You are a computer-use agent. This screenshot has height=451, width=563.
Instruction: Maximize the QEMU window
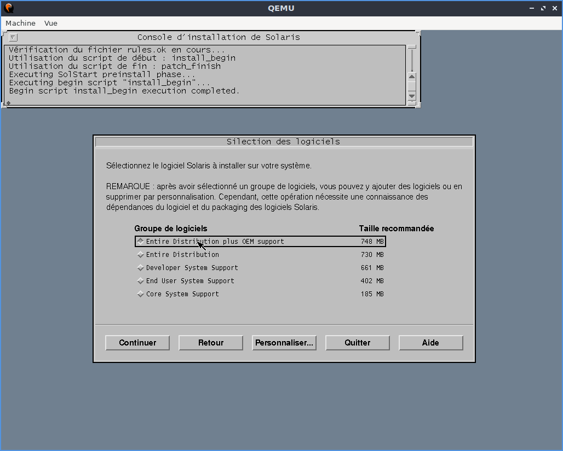[543, 8]
